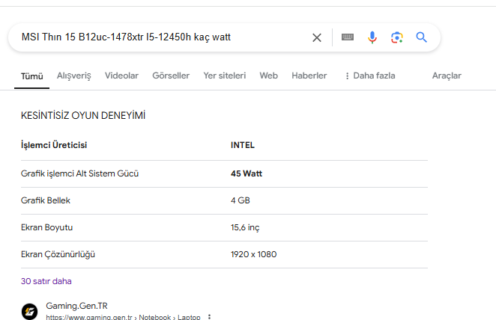Switch to the Web tab
Screen dimensions: 496x320
click(268, 76)
